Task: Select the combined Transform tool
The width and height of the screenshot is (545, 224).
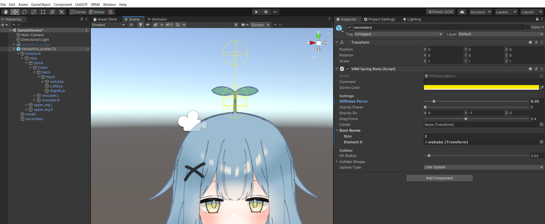Action: coord(52,12)
